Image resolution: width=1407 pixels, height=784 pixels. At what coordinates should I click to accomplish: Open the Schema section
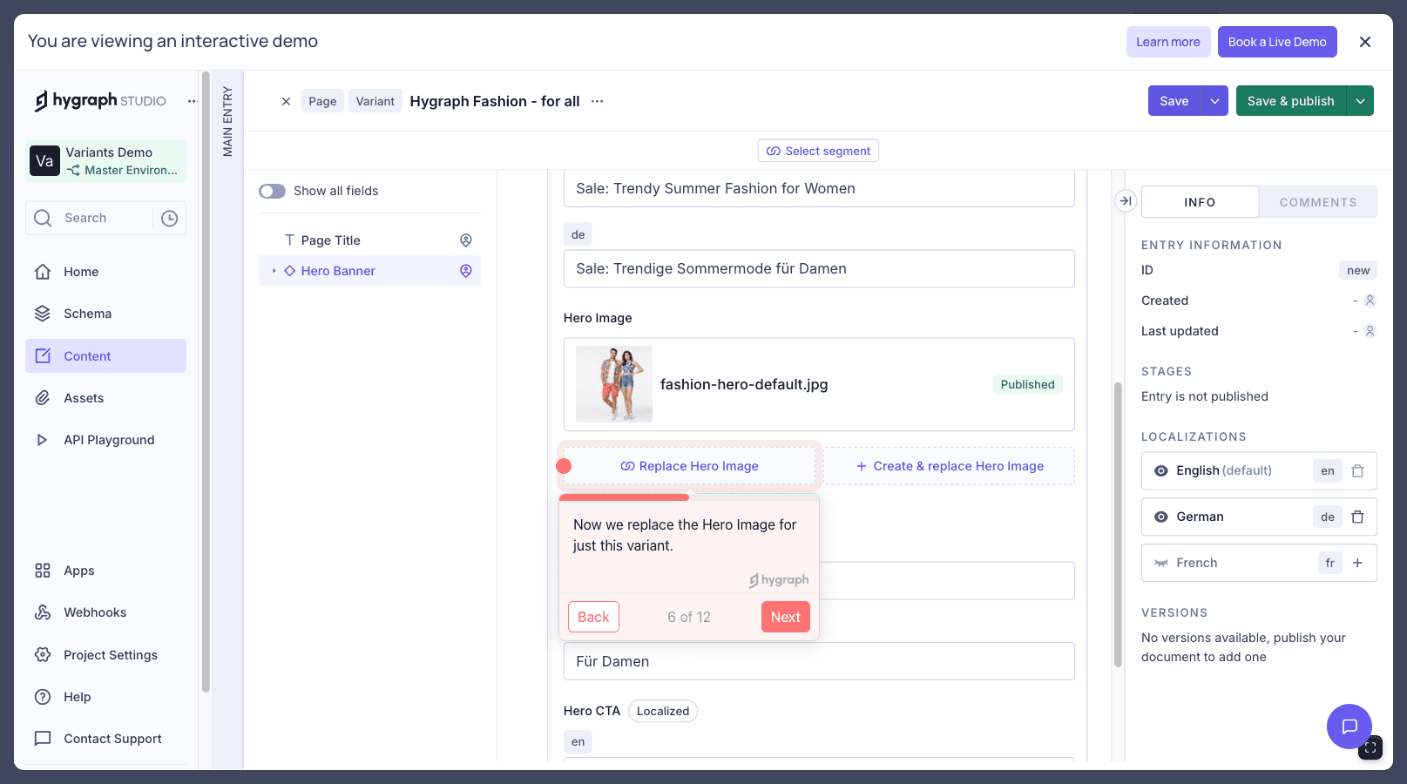pos(105,314)
